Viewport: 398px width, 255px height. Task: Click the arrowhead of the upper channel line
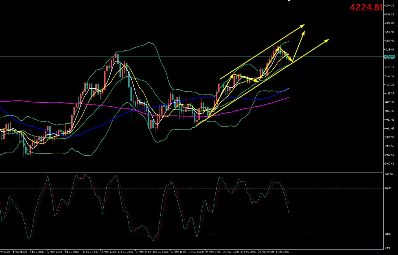(x=303, y=25)
